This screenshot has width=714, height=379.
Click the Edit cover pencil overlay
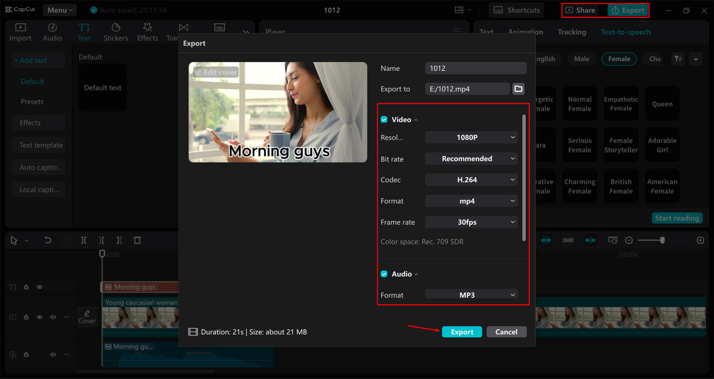point(216,72)
